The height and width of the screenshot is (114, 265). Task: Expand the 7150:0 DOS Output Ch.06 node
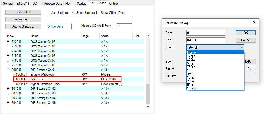pyautogui.click(x=8, y=56)
